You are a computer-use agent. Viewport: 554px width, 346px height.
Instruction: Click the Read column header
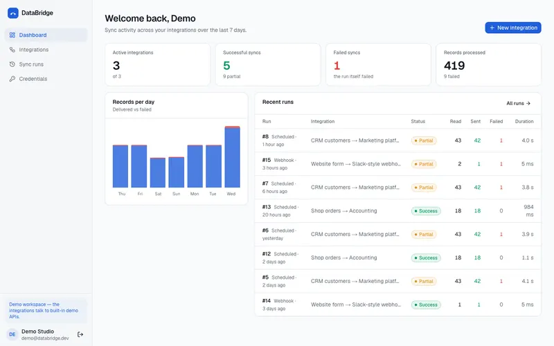(456, 122)
